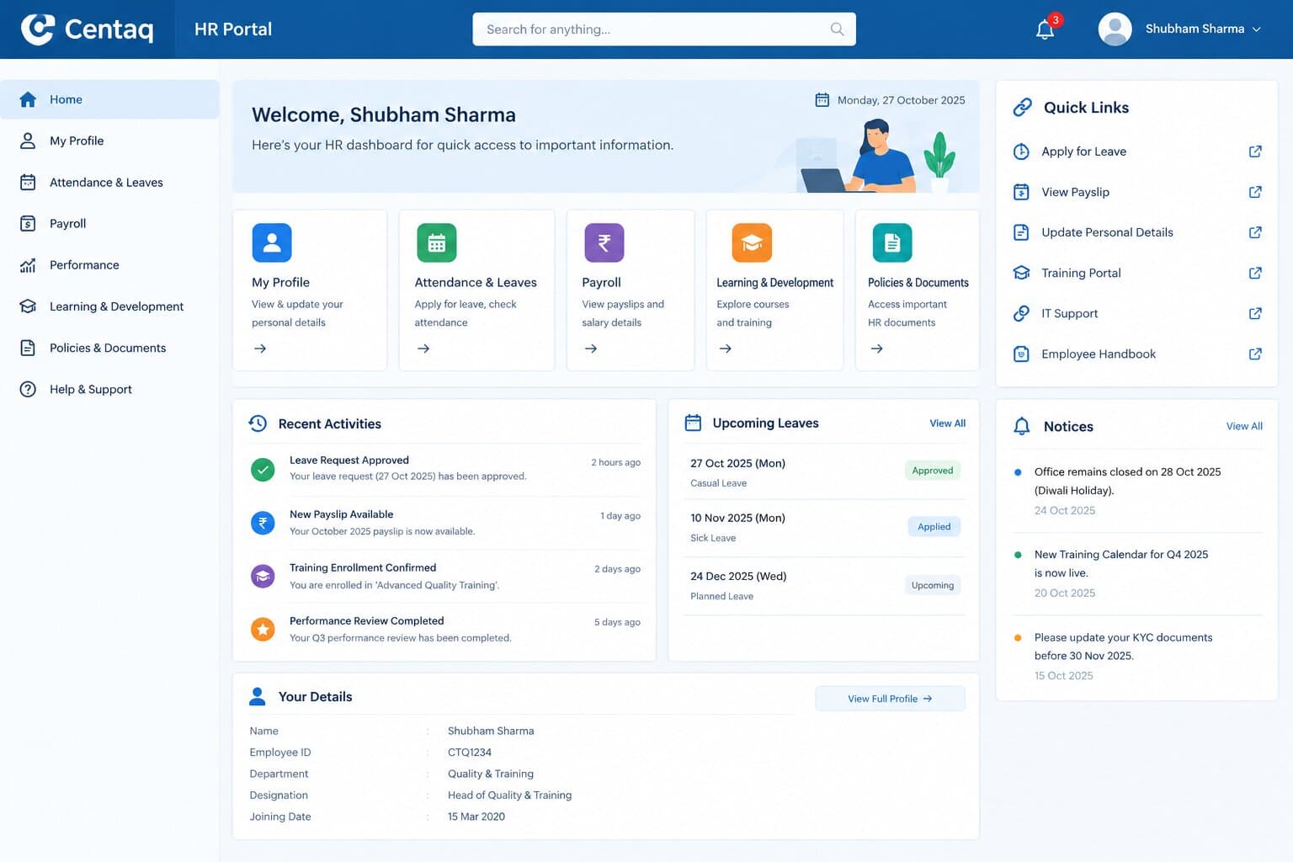Open Update Personal Details external link icon
This screenshot has width=1293, height=862.
(1255, 232)
